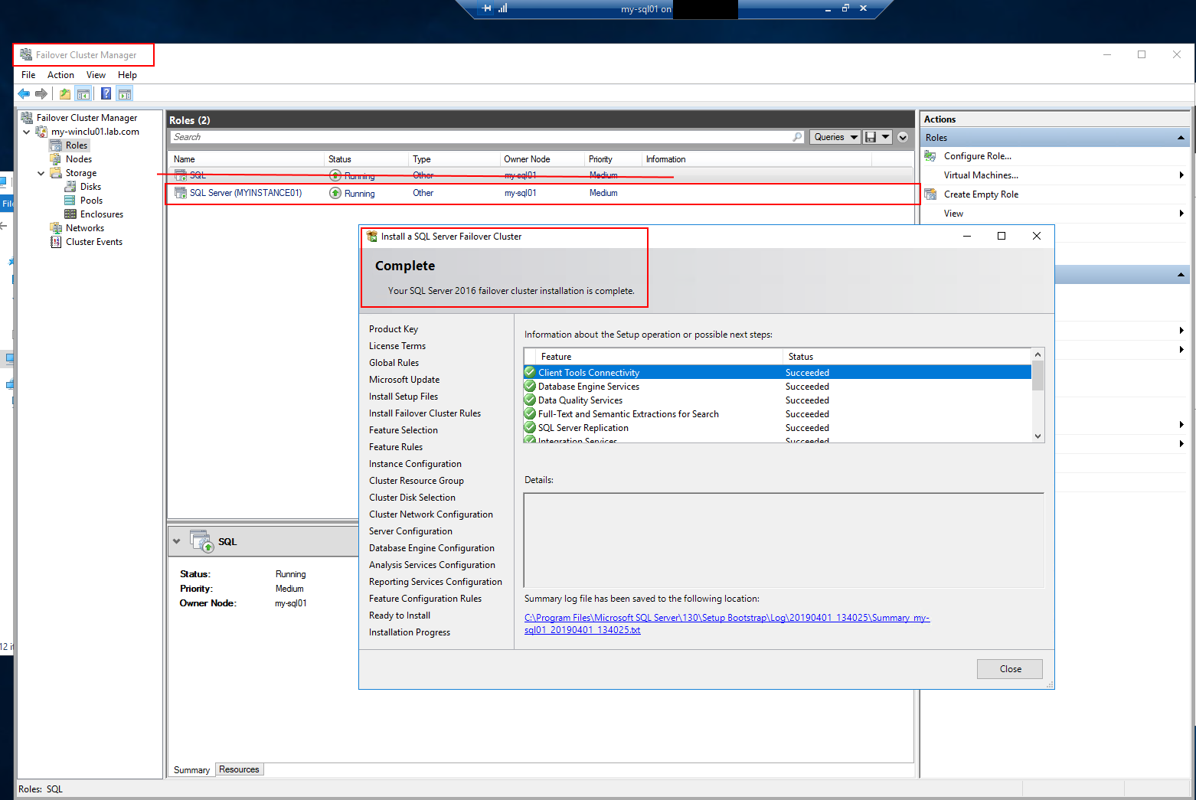This screenshot has width=1196, height=800.
Task: Click the Running status icon for MYINSTANCE01
Action: coord(335,193)
